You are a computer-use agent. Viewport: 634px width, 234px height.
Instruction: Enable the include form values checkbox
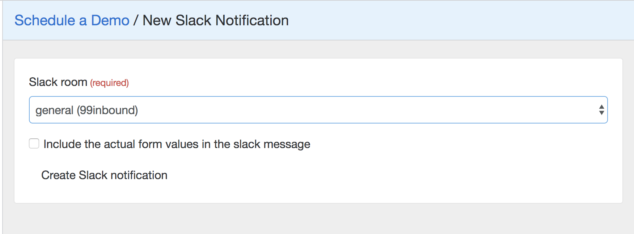click(34, 143)
